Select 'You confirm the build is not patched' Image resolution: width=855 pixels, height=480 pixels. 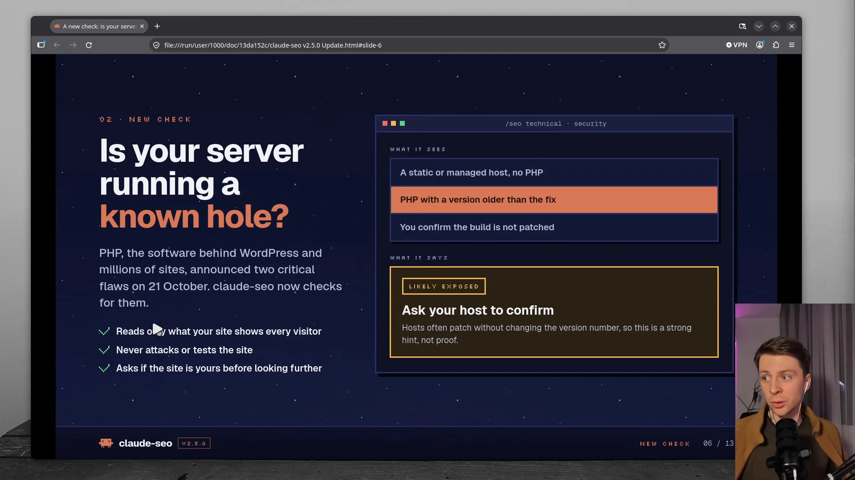[554, 227]
